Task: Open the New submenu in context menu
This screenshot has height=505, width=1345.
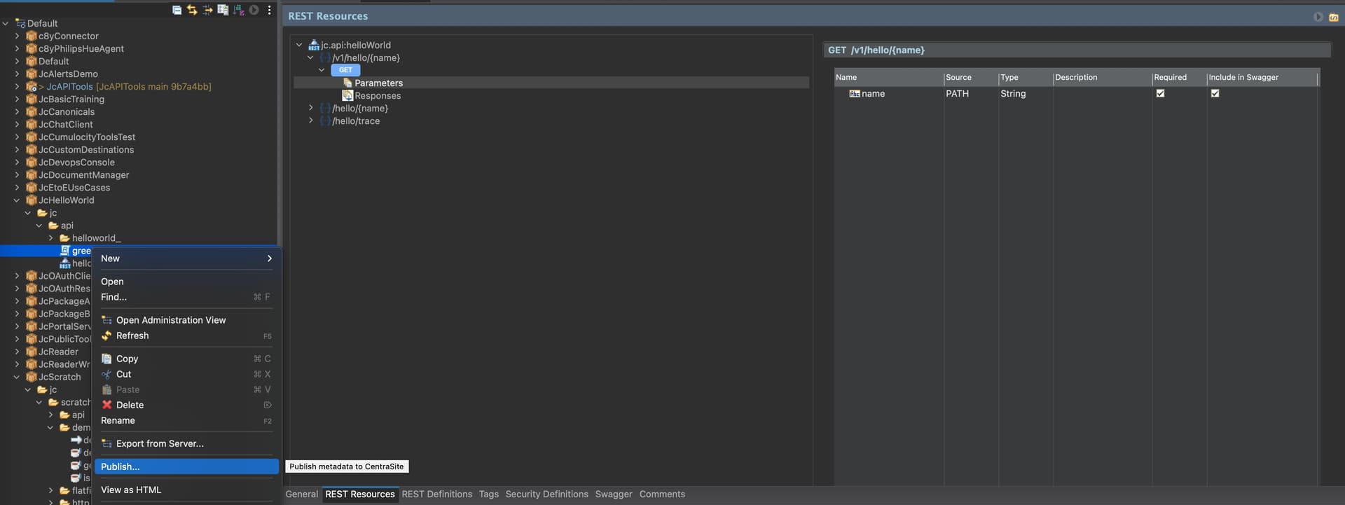Action: coord(186,258)
